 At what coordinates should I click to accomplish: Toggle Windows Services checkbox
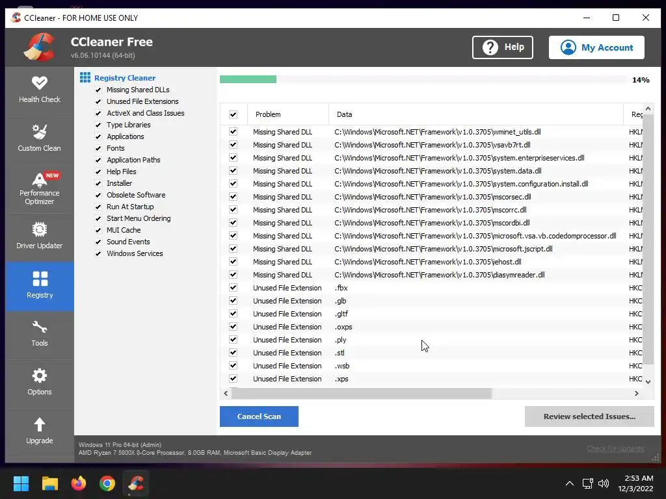(98, 253)
